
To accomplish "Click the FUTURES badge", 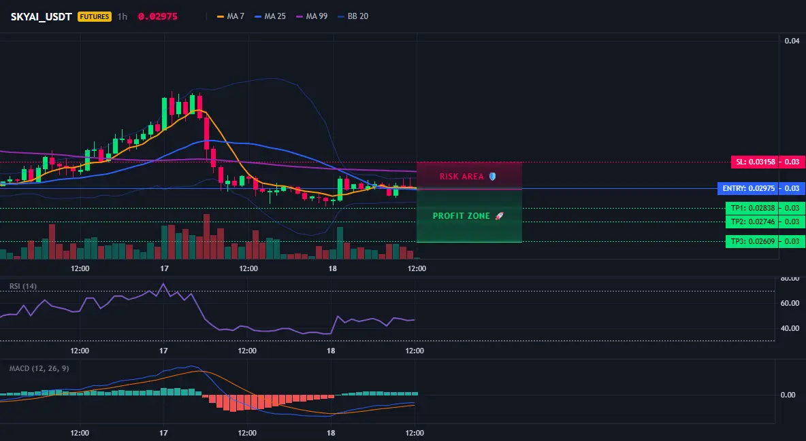I will (x=95, y=16).
